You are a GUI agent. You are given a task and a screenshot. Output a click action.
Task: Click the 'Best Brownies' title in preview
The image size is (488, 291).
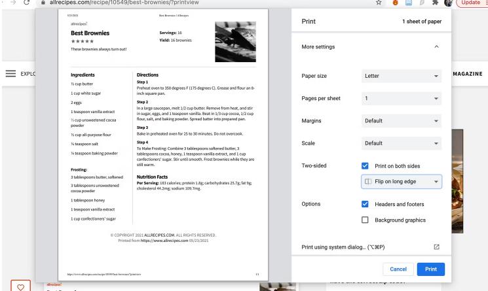[x=90, y=33]
